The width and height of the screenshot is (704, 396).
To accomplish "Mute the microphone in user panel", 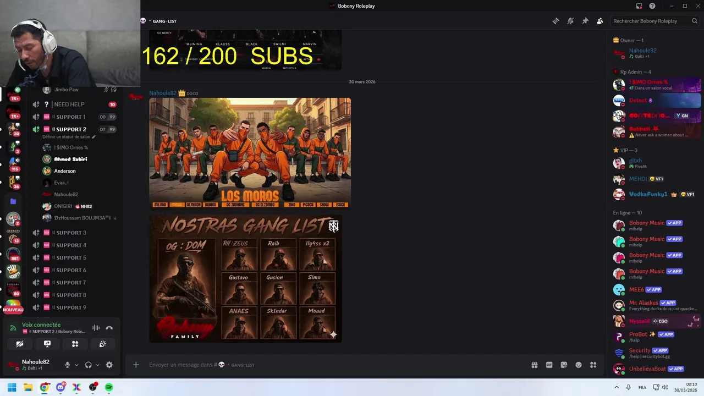I will point(67,365).
